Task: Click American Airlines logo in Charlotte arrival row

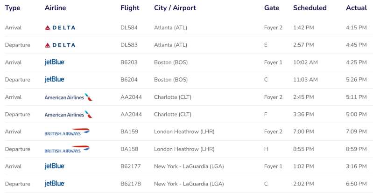Action: (68, 97)
